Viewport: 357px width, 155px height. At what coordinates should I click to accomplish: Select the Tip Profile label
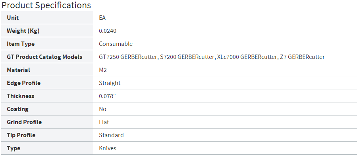(x=21, y=135)
